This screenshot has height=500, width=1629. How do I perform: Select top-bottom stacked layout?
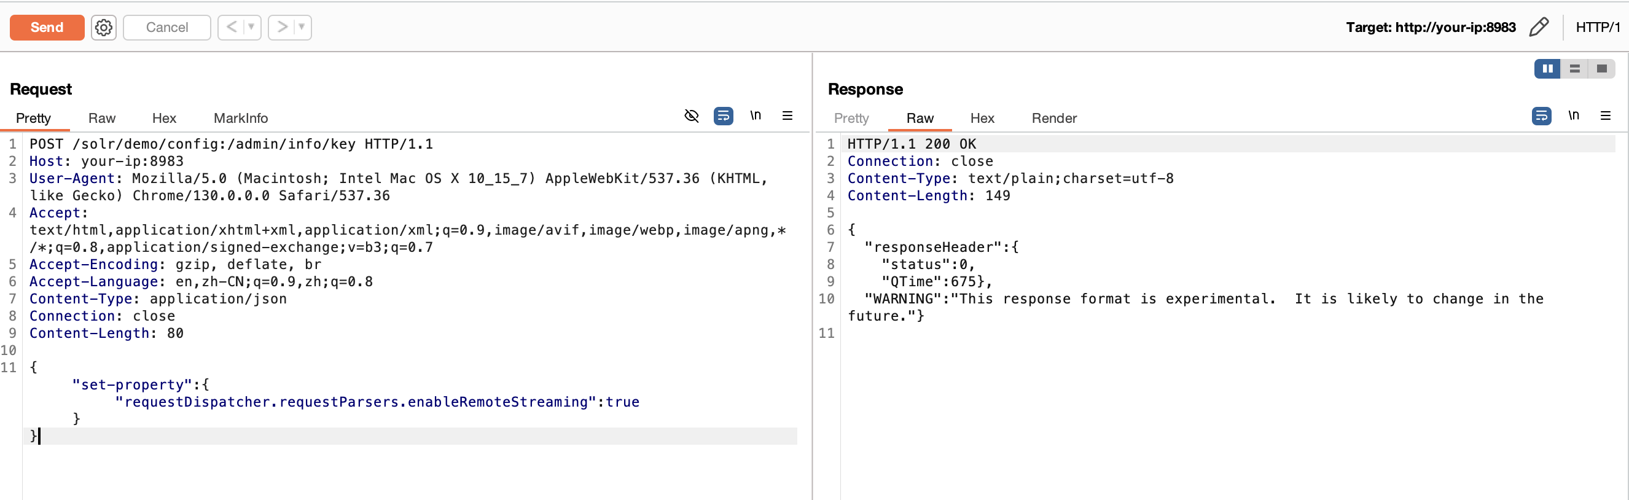[1574, 68]
